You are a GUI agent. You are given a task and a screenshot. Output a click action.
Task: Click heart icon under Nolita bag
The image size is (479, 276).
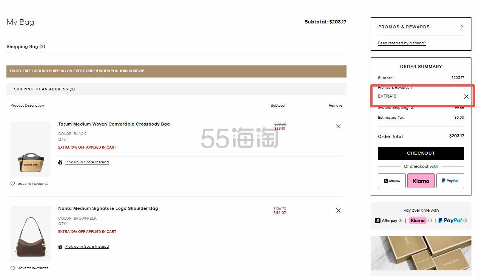coord(13,268)
